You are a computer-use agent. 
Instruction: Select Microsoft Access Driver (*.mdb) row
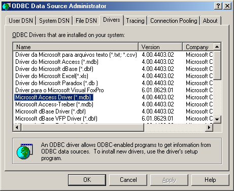tap(54, 97)
